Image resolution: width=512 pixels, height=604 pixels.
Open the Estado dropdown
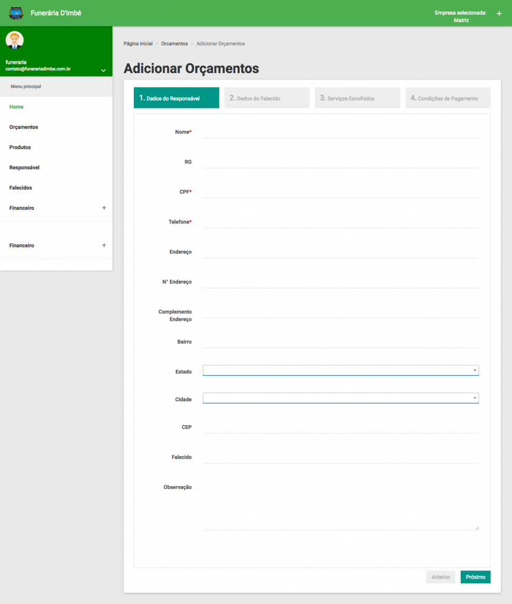[340, 370]
